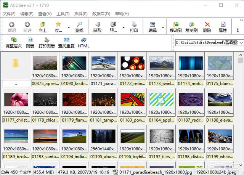The image size is (244, 175).
Task: Open the 数据库(D) menu
Action: pyautogui.click(x=101, y=14)
